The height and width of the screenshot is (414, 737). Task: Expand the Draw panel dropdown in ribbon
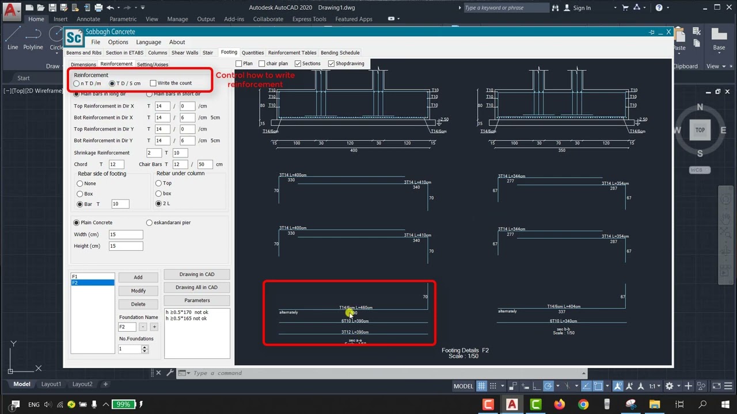(x=55, y=66)
